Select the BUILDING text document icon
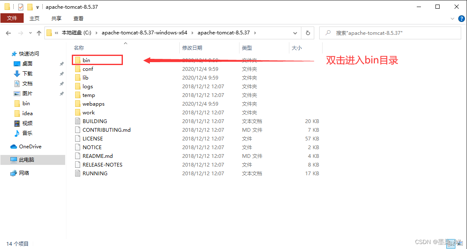This screenshot has width=467, height=249. [78, 121]
